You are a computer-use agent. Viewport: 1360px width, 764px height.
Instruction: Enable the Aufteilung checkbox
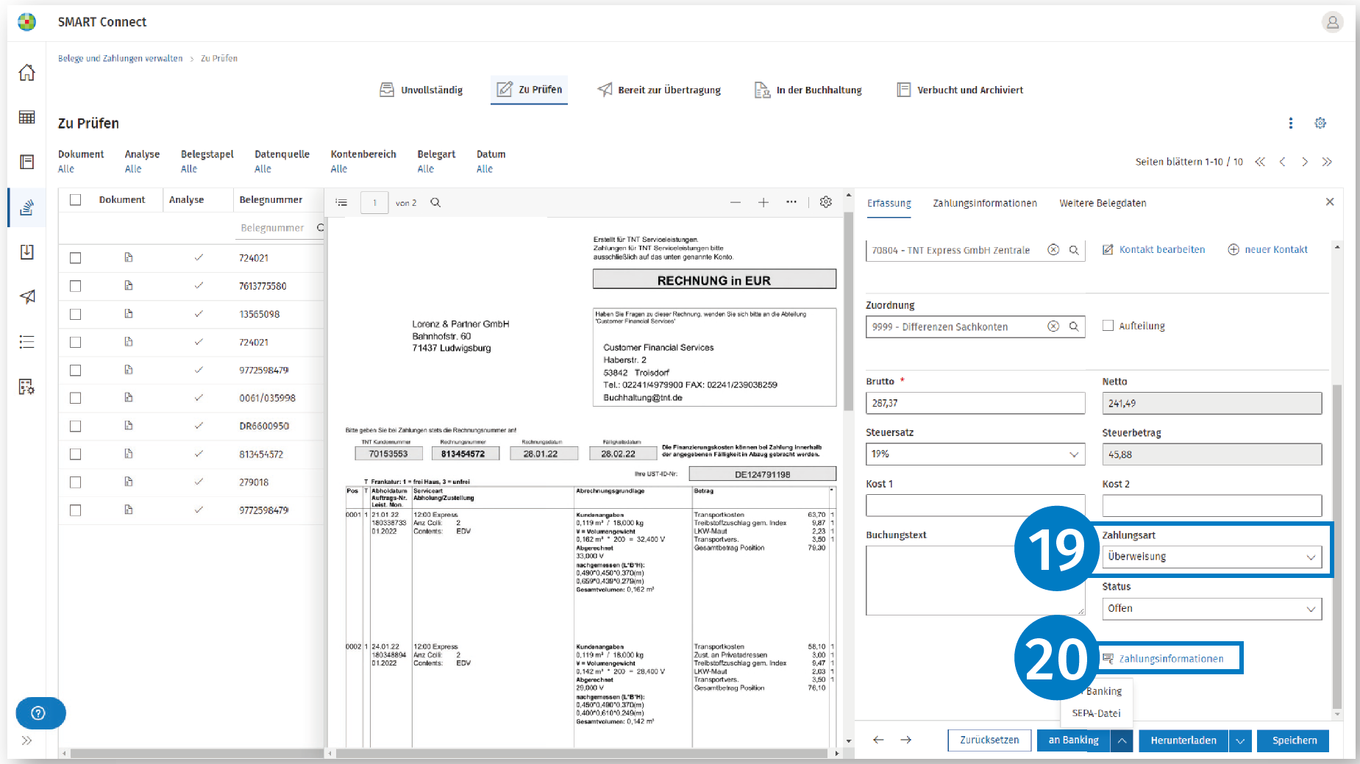[1108, 326]
